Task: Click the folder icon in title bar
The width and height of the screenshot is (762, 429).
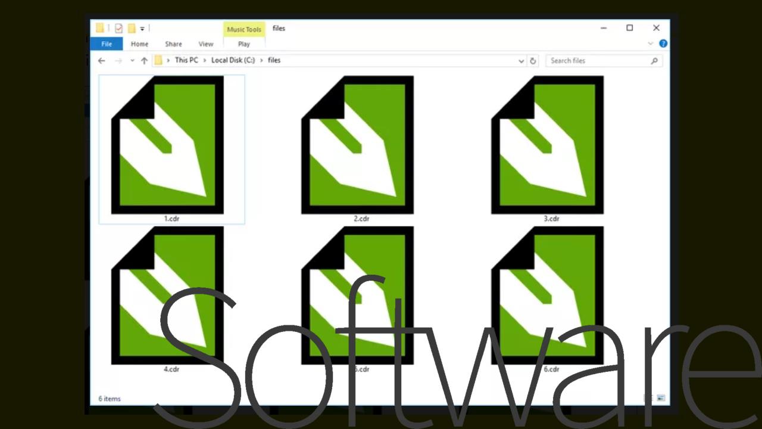Action: click(100, 28)
